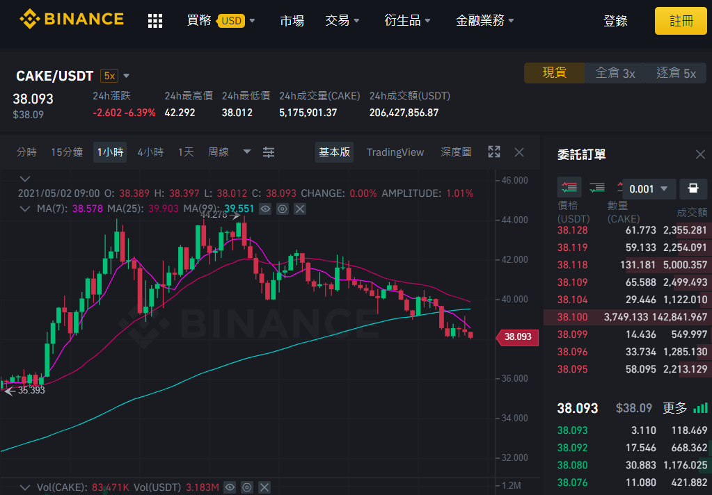The height and width of the screenshot is (495, 712).
Task: Click the 24h成交額 value 206,427,856.87
Action: pos(404,113)
